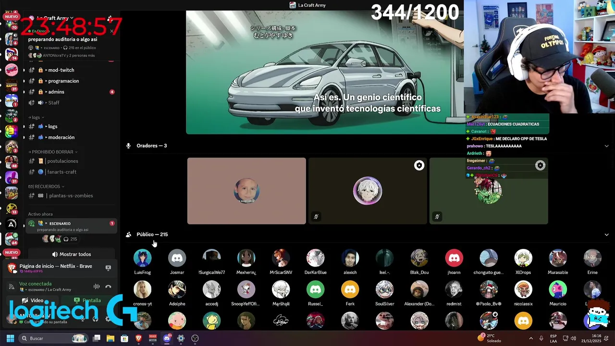615x346 pixels.
Task: Open File Explorer from taskbar
Action: tap(111, 338)
